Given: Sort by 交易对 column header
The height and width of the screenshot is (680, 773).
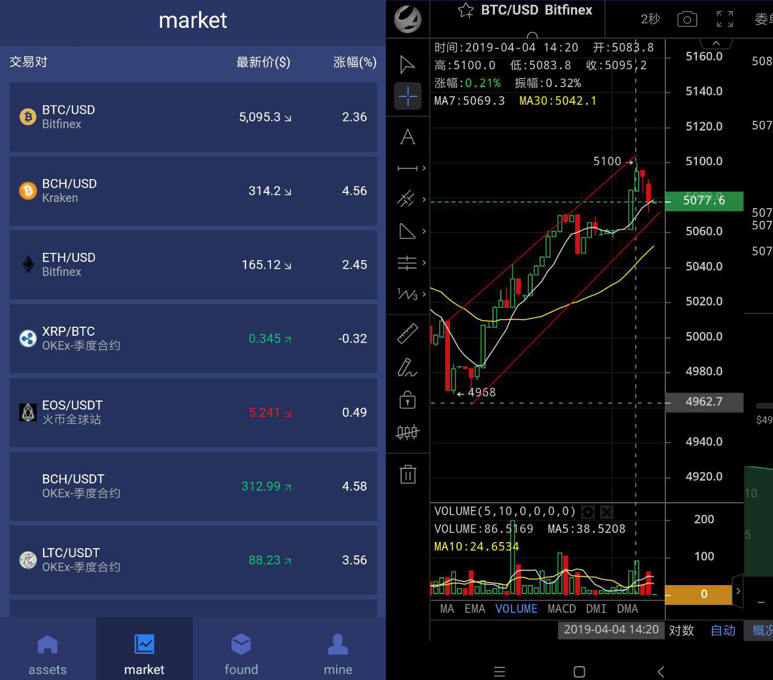Looking at the screenshot, I should pos(28,62).
